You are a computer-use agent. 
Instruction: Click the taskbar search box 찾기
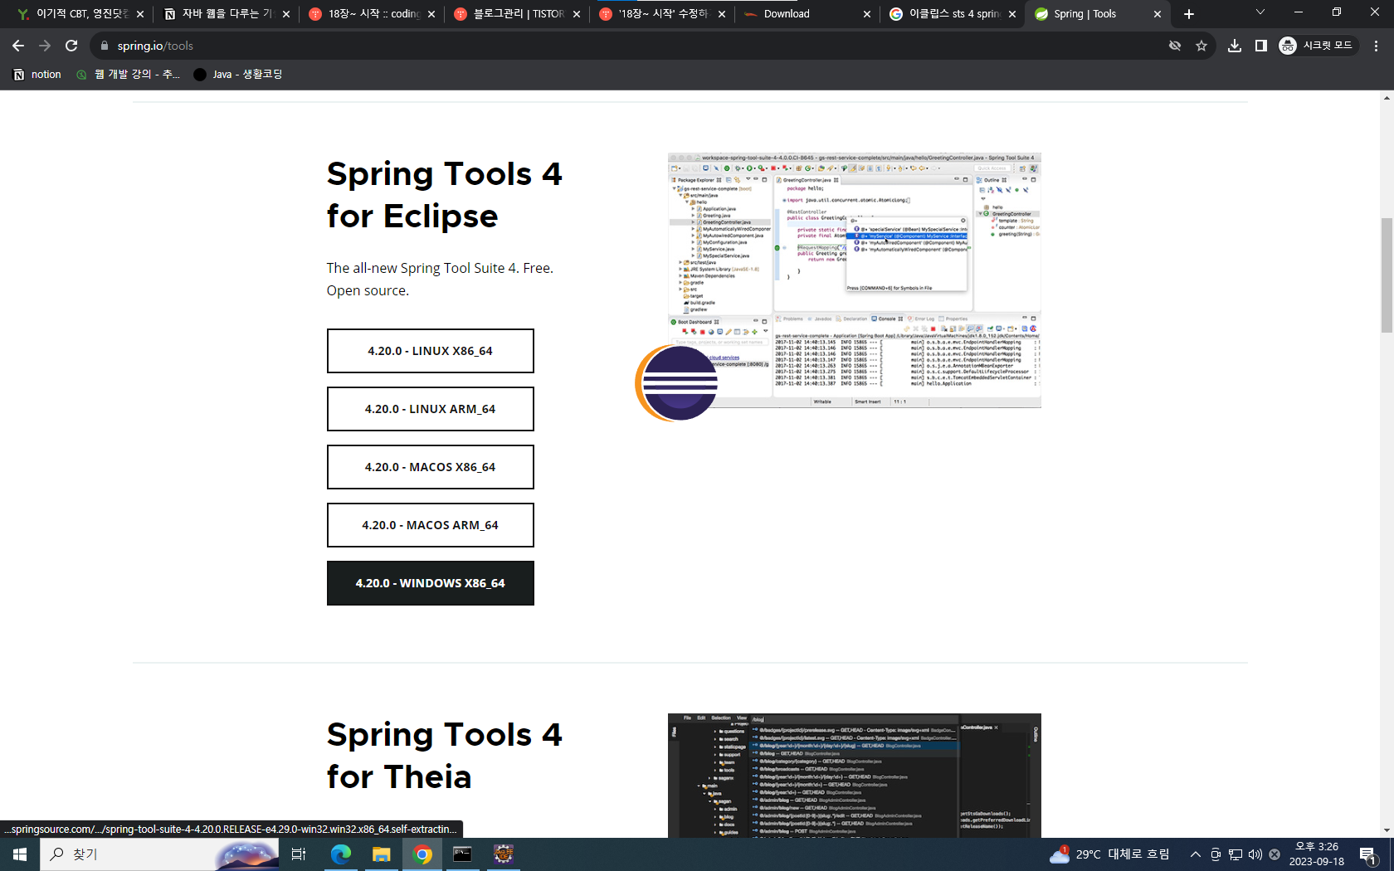(160, 854)
